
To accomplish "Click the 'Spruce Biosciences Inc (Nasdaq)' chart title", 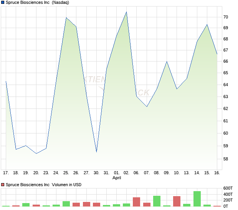I will pos(37,2).
